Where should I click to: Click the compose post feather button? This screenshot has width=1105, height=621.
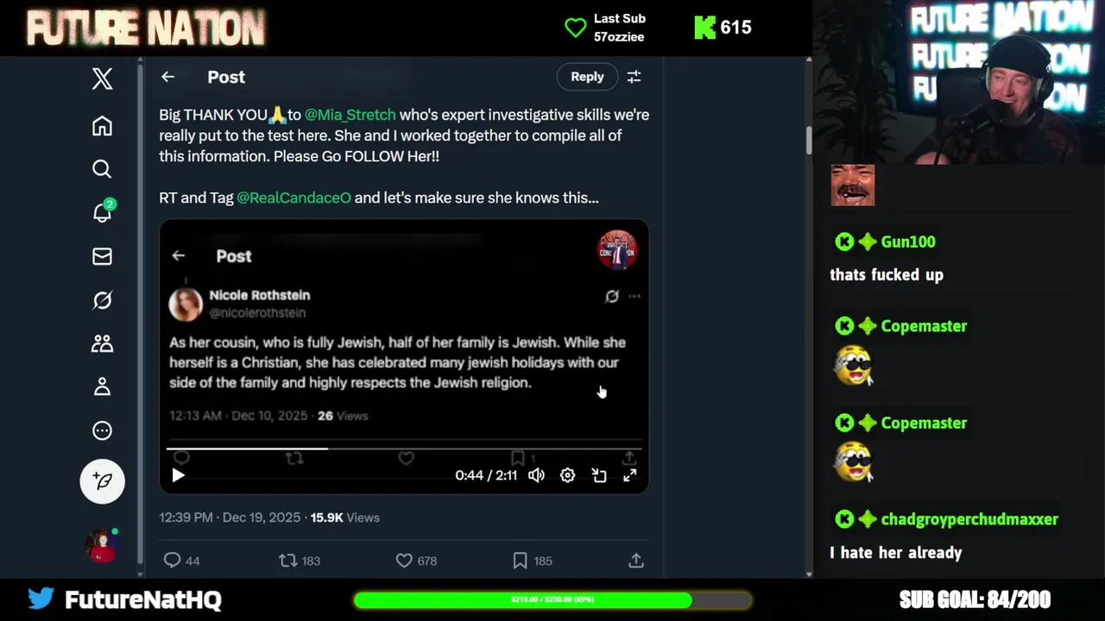[103, 481]
